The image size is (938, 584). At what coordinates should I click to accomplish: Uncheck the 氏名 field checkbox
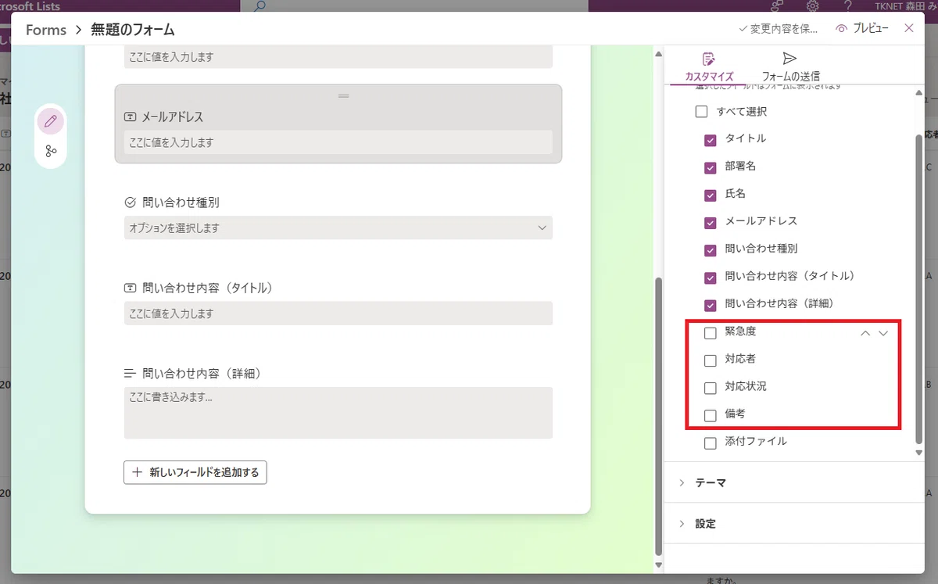[711, 195]
